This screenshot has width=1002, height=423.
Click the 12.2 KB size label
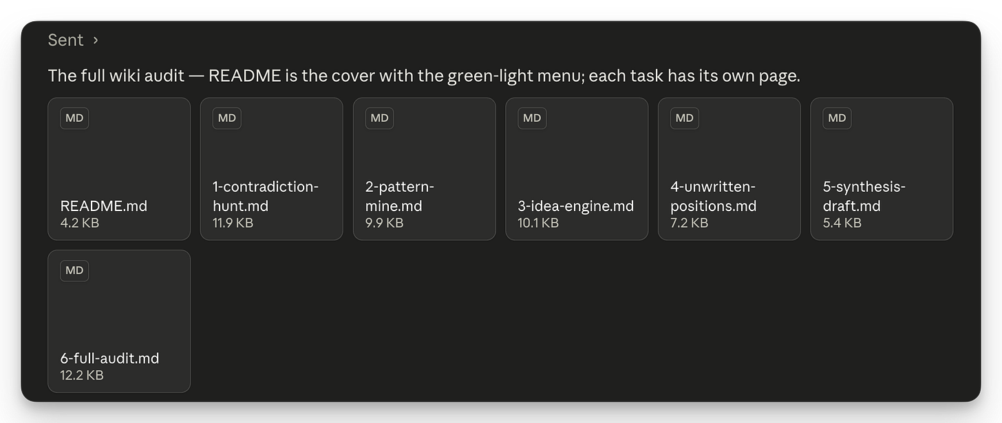click(82, 376)
